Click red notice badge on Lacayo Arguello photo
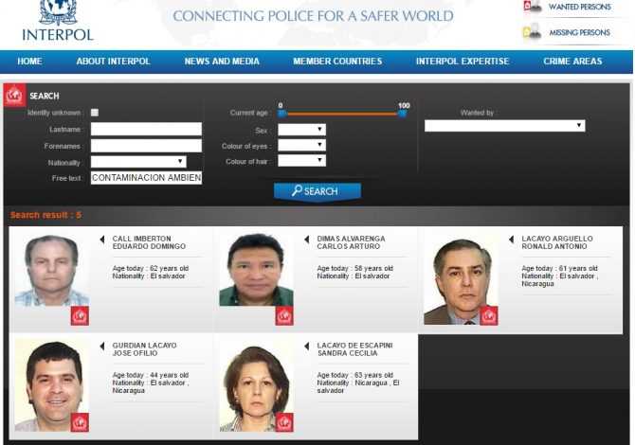Image resolution: width=635 pixels, height=445 pixels. click(489, 316)
